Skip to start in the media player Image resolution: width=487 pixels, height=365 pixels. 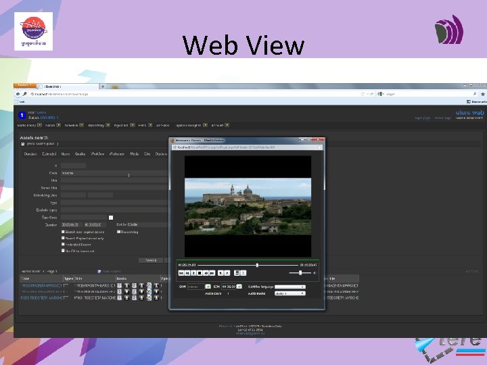[x=181, y=273]
